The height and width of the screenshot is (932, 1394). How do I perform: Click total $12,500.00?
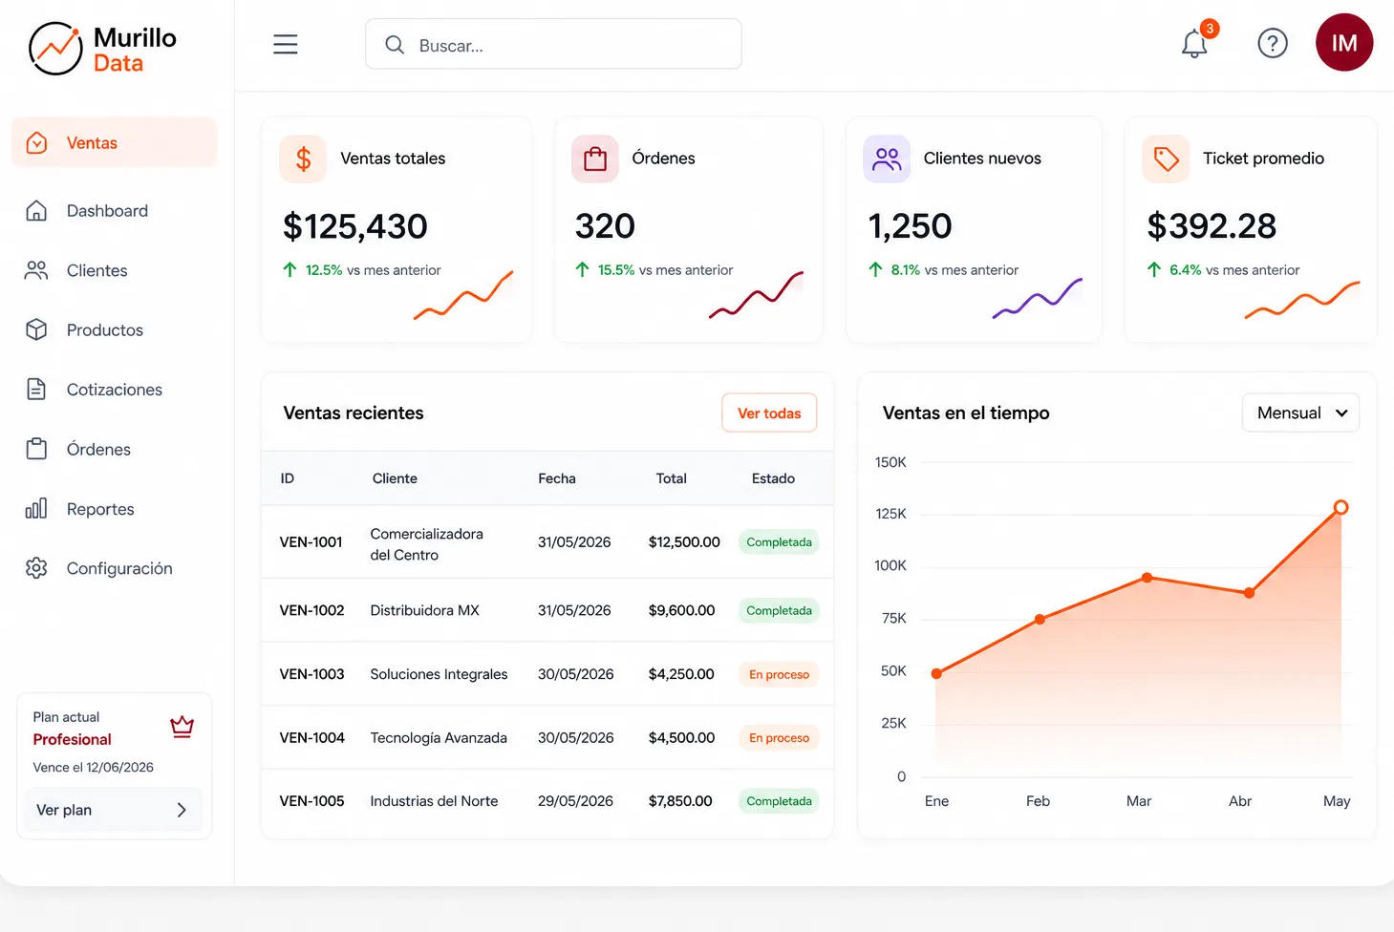(684, 541)
